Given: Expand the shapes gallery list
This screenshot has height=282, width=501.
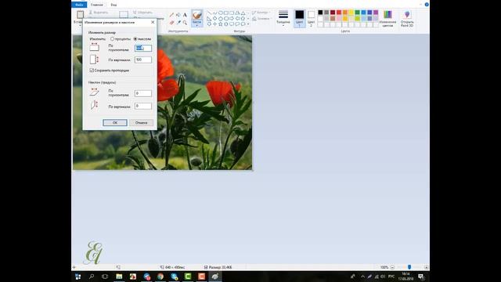Looking at the screenshot, I should (248, 24).
